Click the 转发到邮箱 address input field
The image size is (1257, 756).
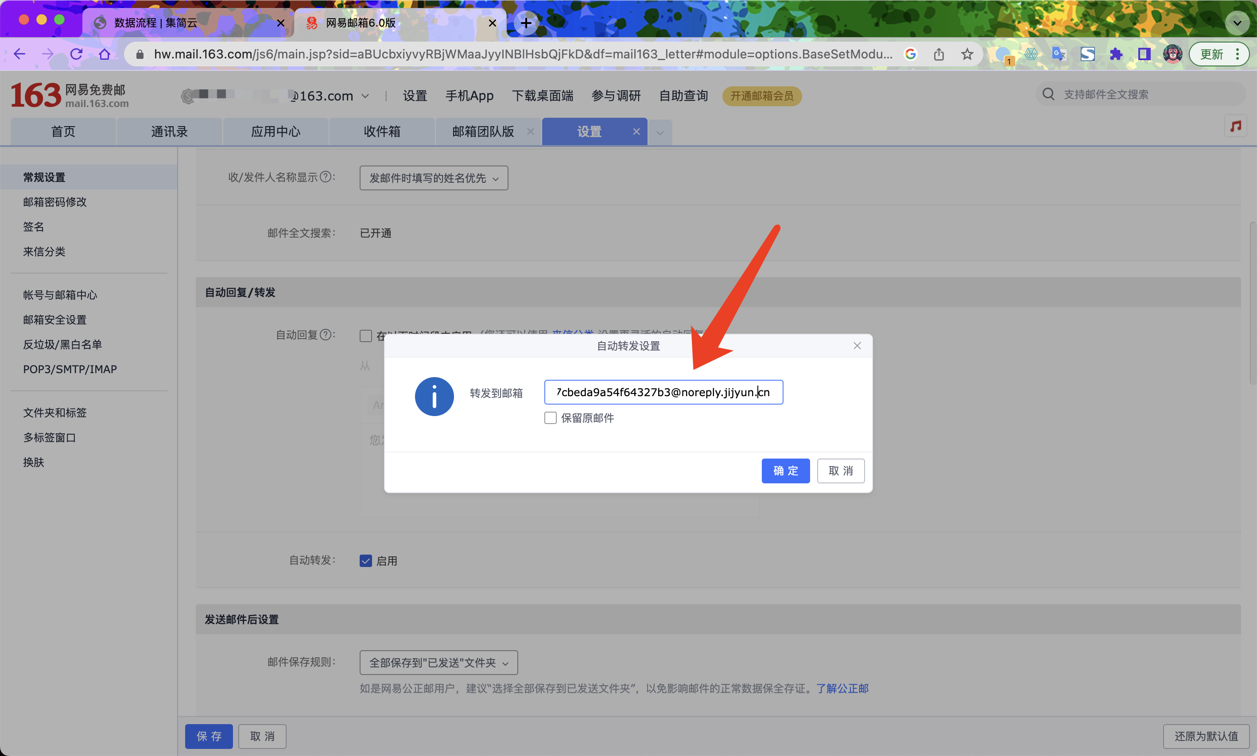663,392
